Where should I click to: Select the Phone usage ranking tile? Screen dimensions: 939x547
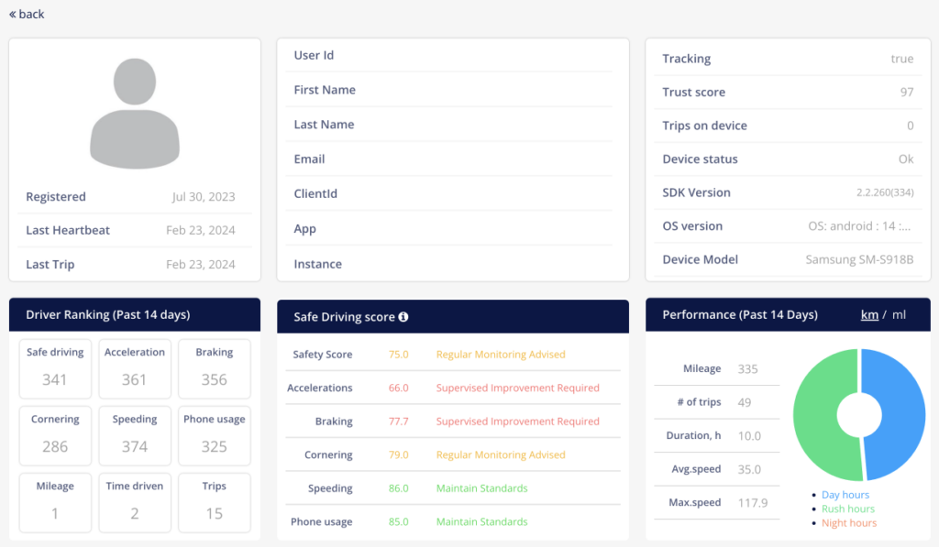[215, 436]
